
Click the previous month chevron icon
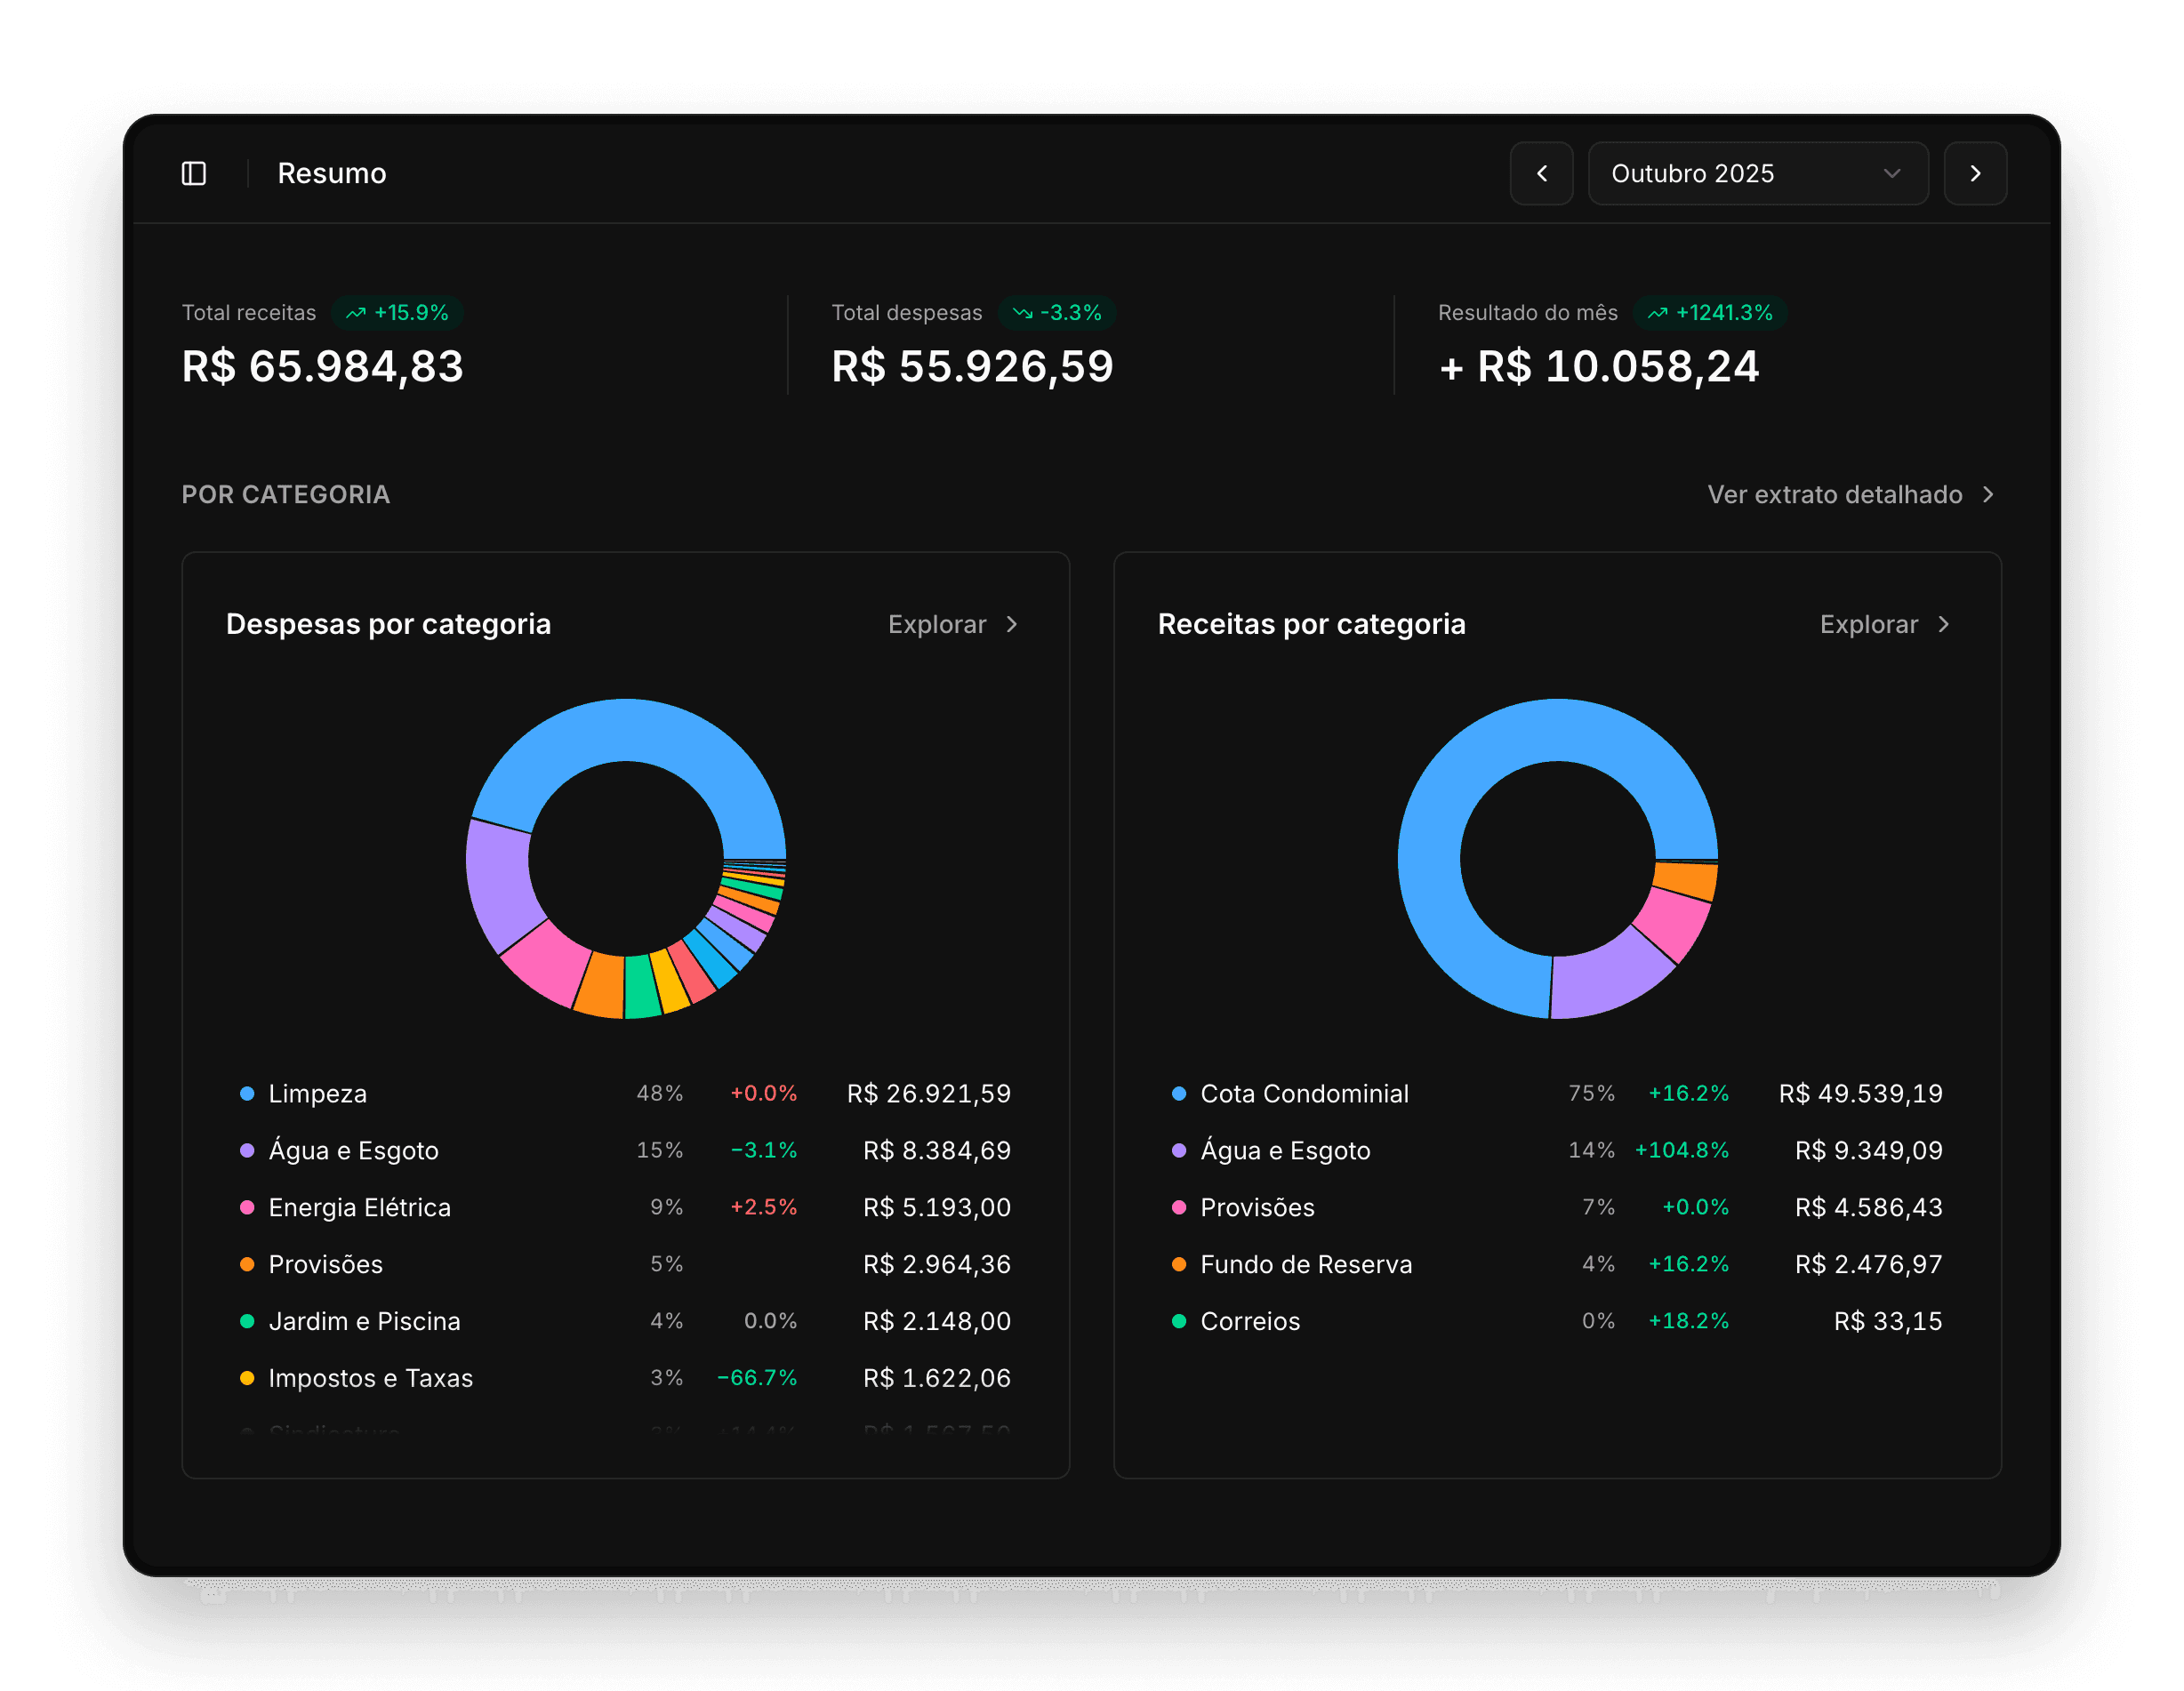coord(1542,173)
